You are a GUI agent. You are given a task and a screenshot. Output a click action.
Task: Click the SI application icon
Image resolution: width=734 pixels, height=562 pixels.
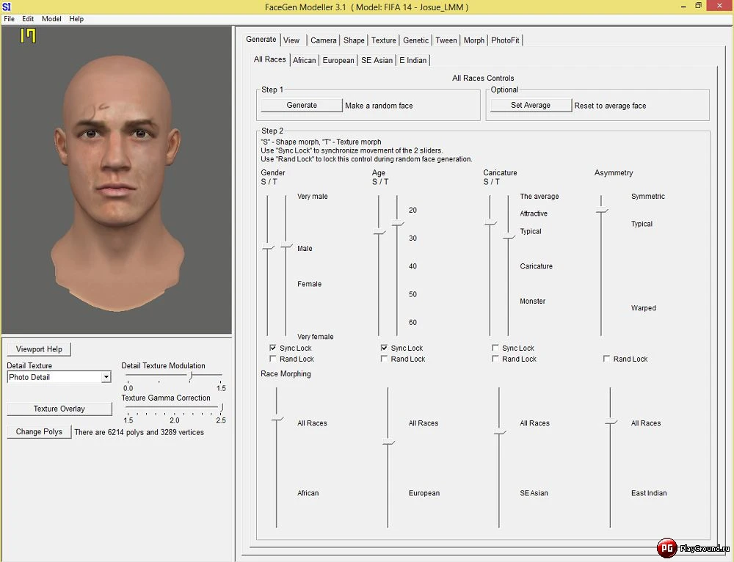tap(7, 5)
